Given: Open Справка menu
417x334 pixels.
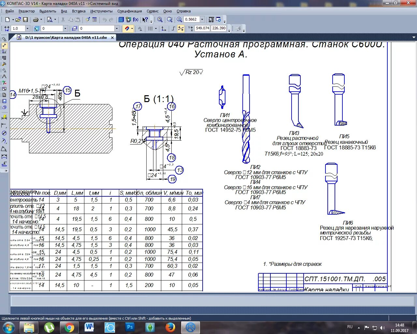Looking at the screenshot, I should [x=183, y=11].
